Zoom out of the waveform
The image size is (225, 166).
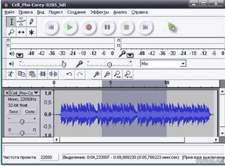[x=107, y=74]
